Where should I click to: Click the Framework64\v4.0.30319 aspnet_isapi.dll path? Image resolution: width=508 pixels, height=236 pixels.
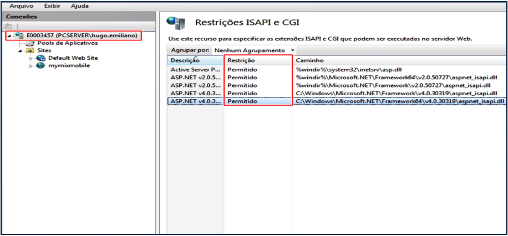point(400,101)
